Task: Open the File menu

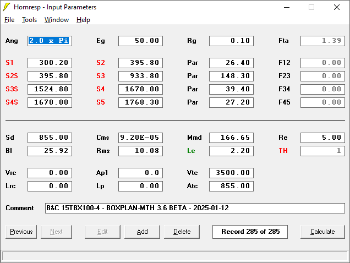Action: coord(9,20)
